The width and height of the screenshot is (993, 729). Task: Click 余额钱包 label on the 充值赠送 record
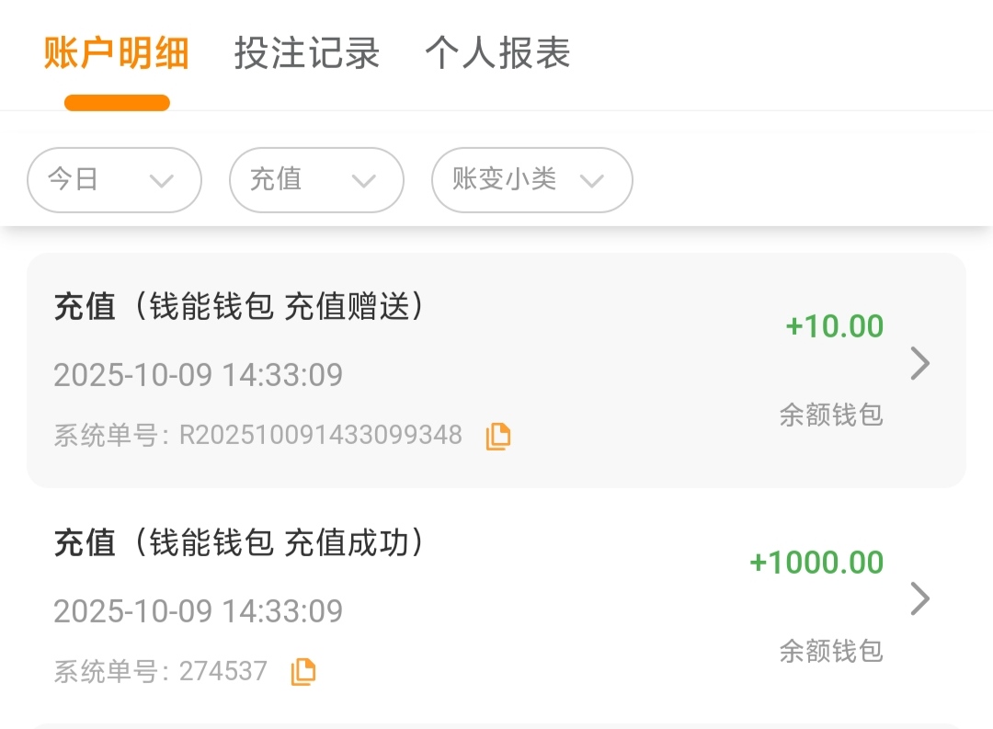coord(831,415)
